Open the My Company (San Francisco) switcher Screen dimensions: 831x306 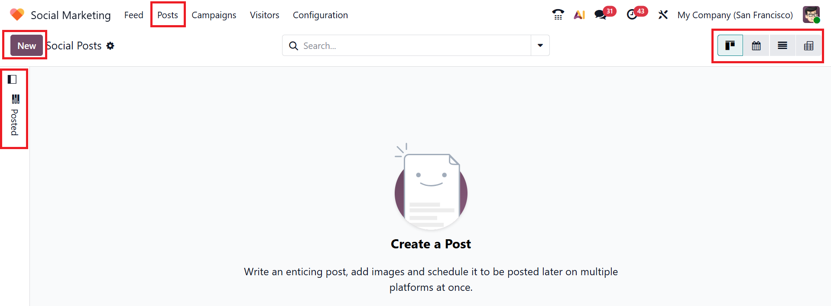[x=735, y=15]
